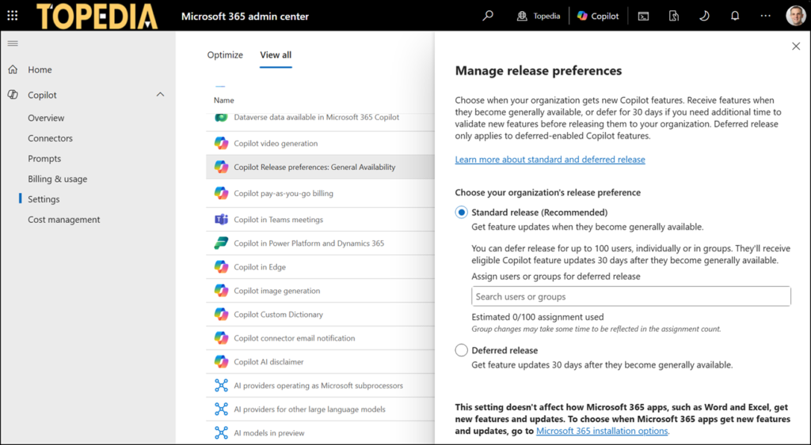Image resolution: width=811 pixels, height=445 pixels.
Task: Click the search magnifier in header
Action: tap(488, 16)
